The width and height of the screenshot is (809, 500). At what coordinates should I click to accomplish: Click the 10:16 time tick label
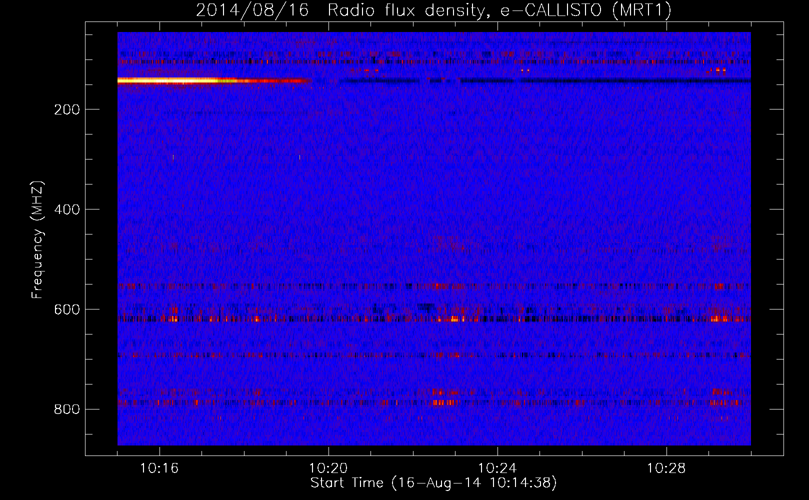pos(159,468)
